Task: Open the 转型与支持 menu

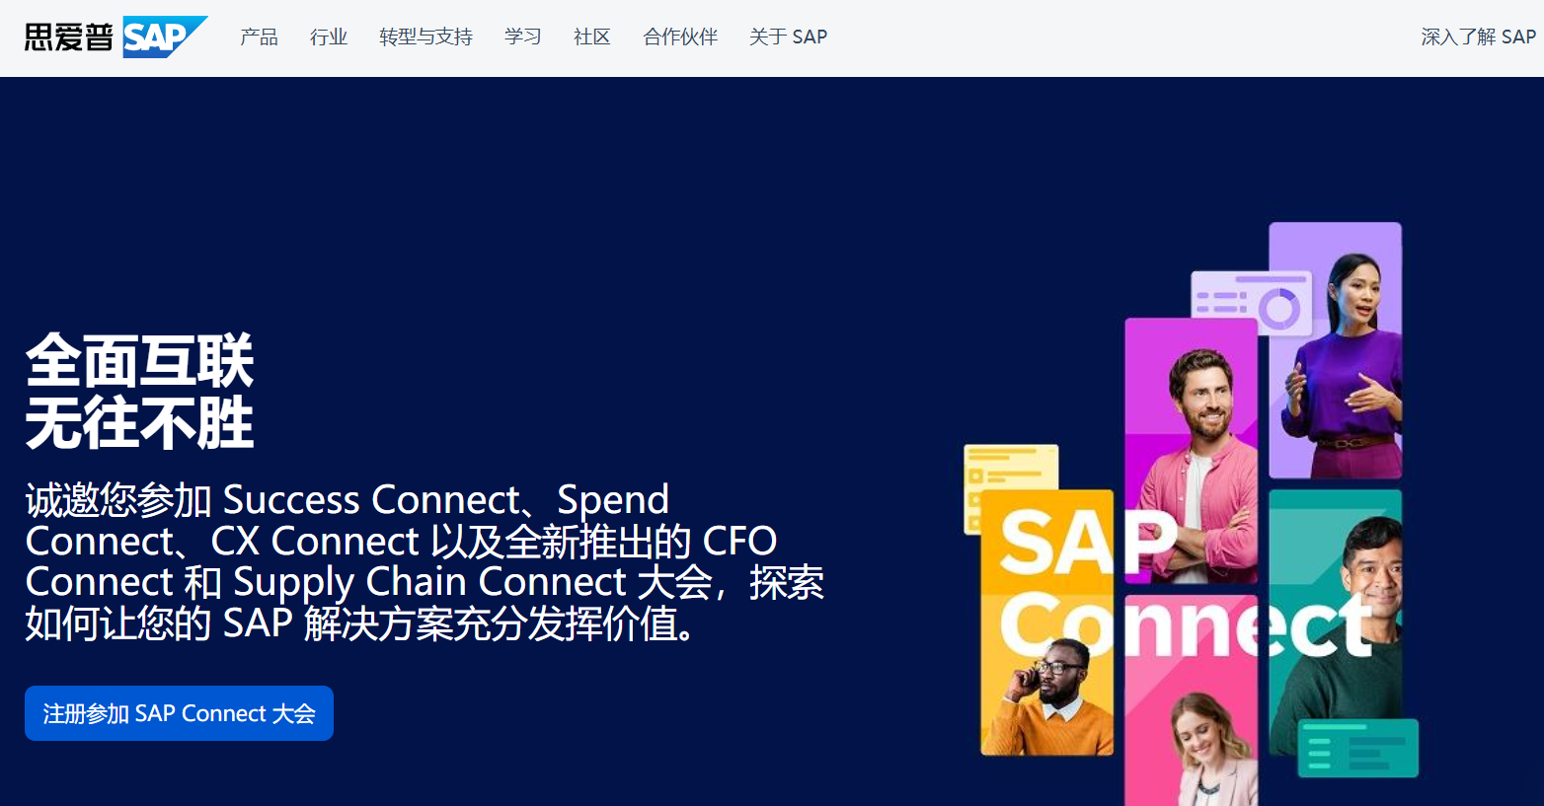Action: coord(425,37)
